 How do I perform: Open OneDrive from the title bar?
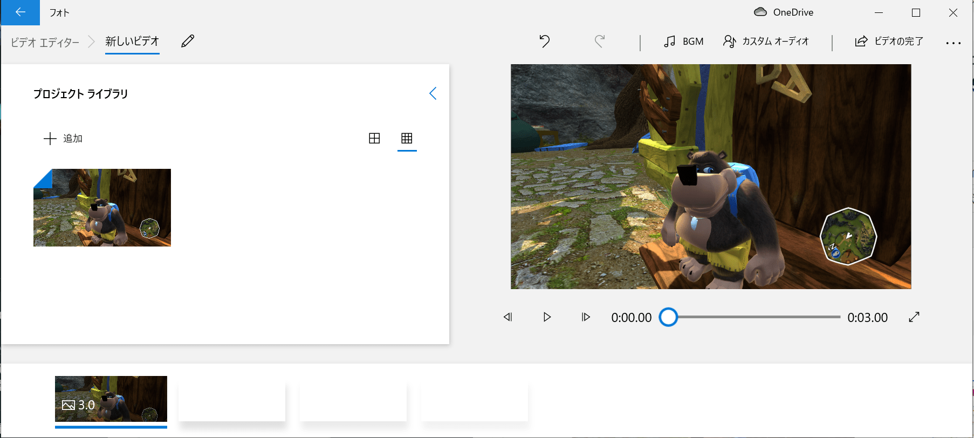783,12
